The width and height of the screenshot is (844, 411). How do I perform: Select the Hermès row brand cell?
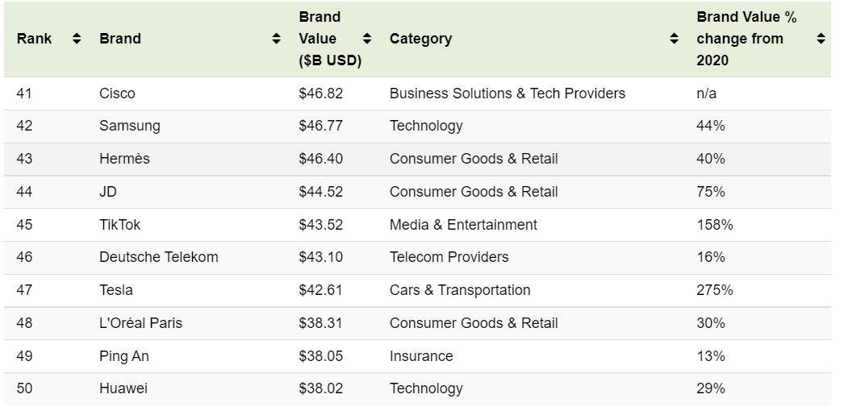coord(124,159)
